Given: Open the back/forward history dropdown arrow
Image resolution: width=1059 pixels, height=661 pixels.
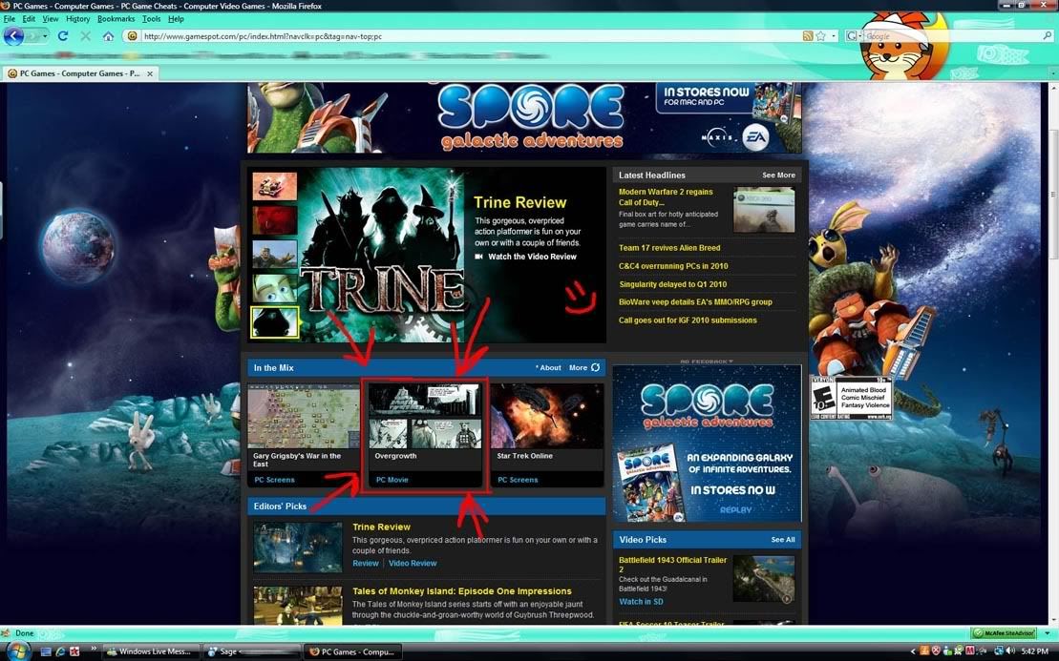Looking at the screenshot, I should click(45, 35).
